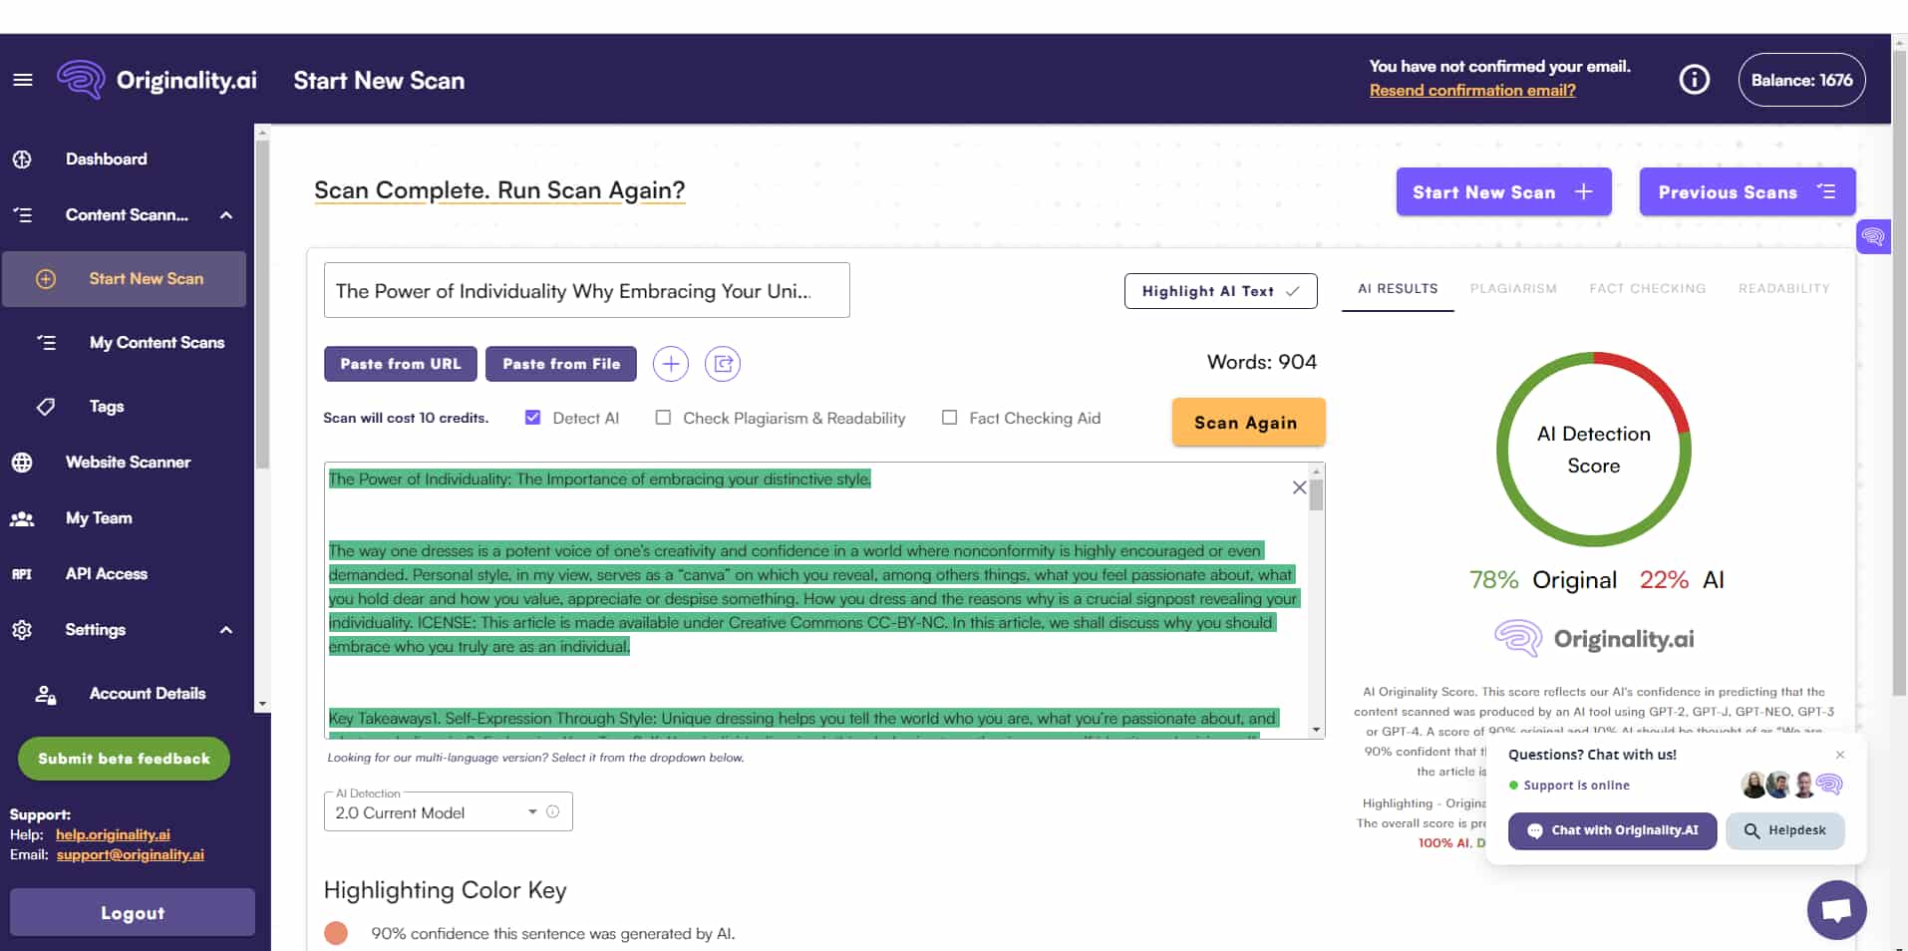Viewport: 1908px width, 951px height.
Task: Open My Content Scans in sidebar
Action: coord(157,343)
